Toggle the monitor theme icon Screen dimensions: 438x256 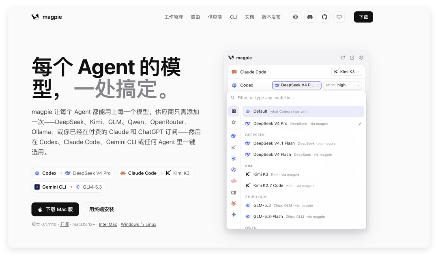(x=339, y=17)
